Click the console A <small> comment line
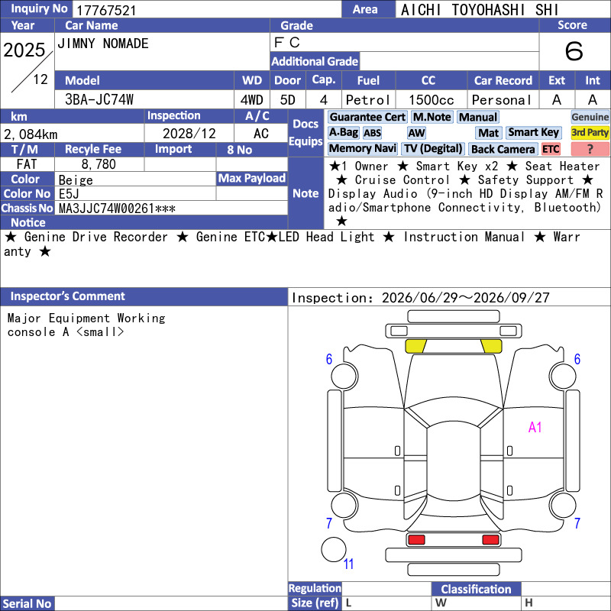Screen dimensions: 611x611 click(x=66, y=332)
